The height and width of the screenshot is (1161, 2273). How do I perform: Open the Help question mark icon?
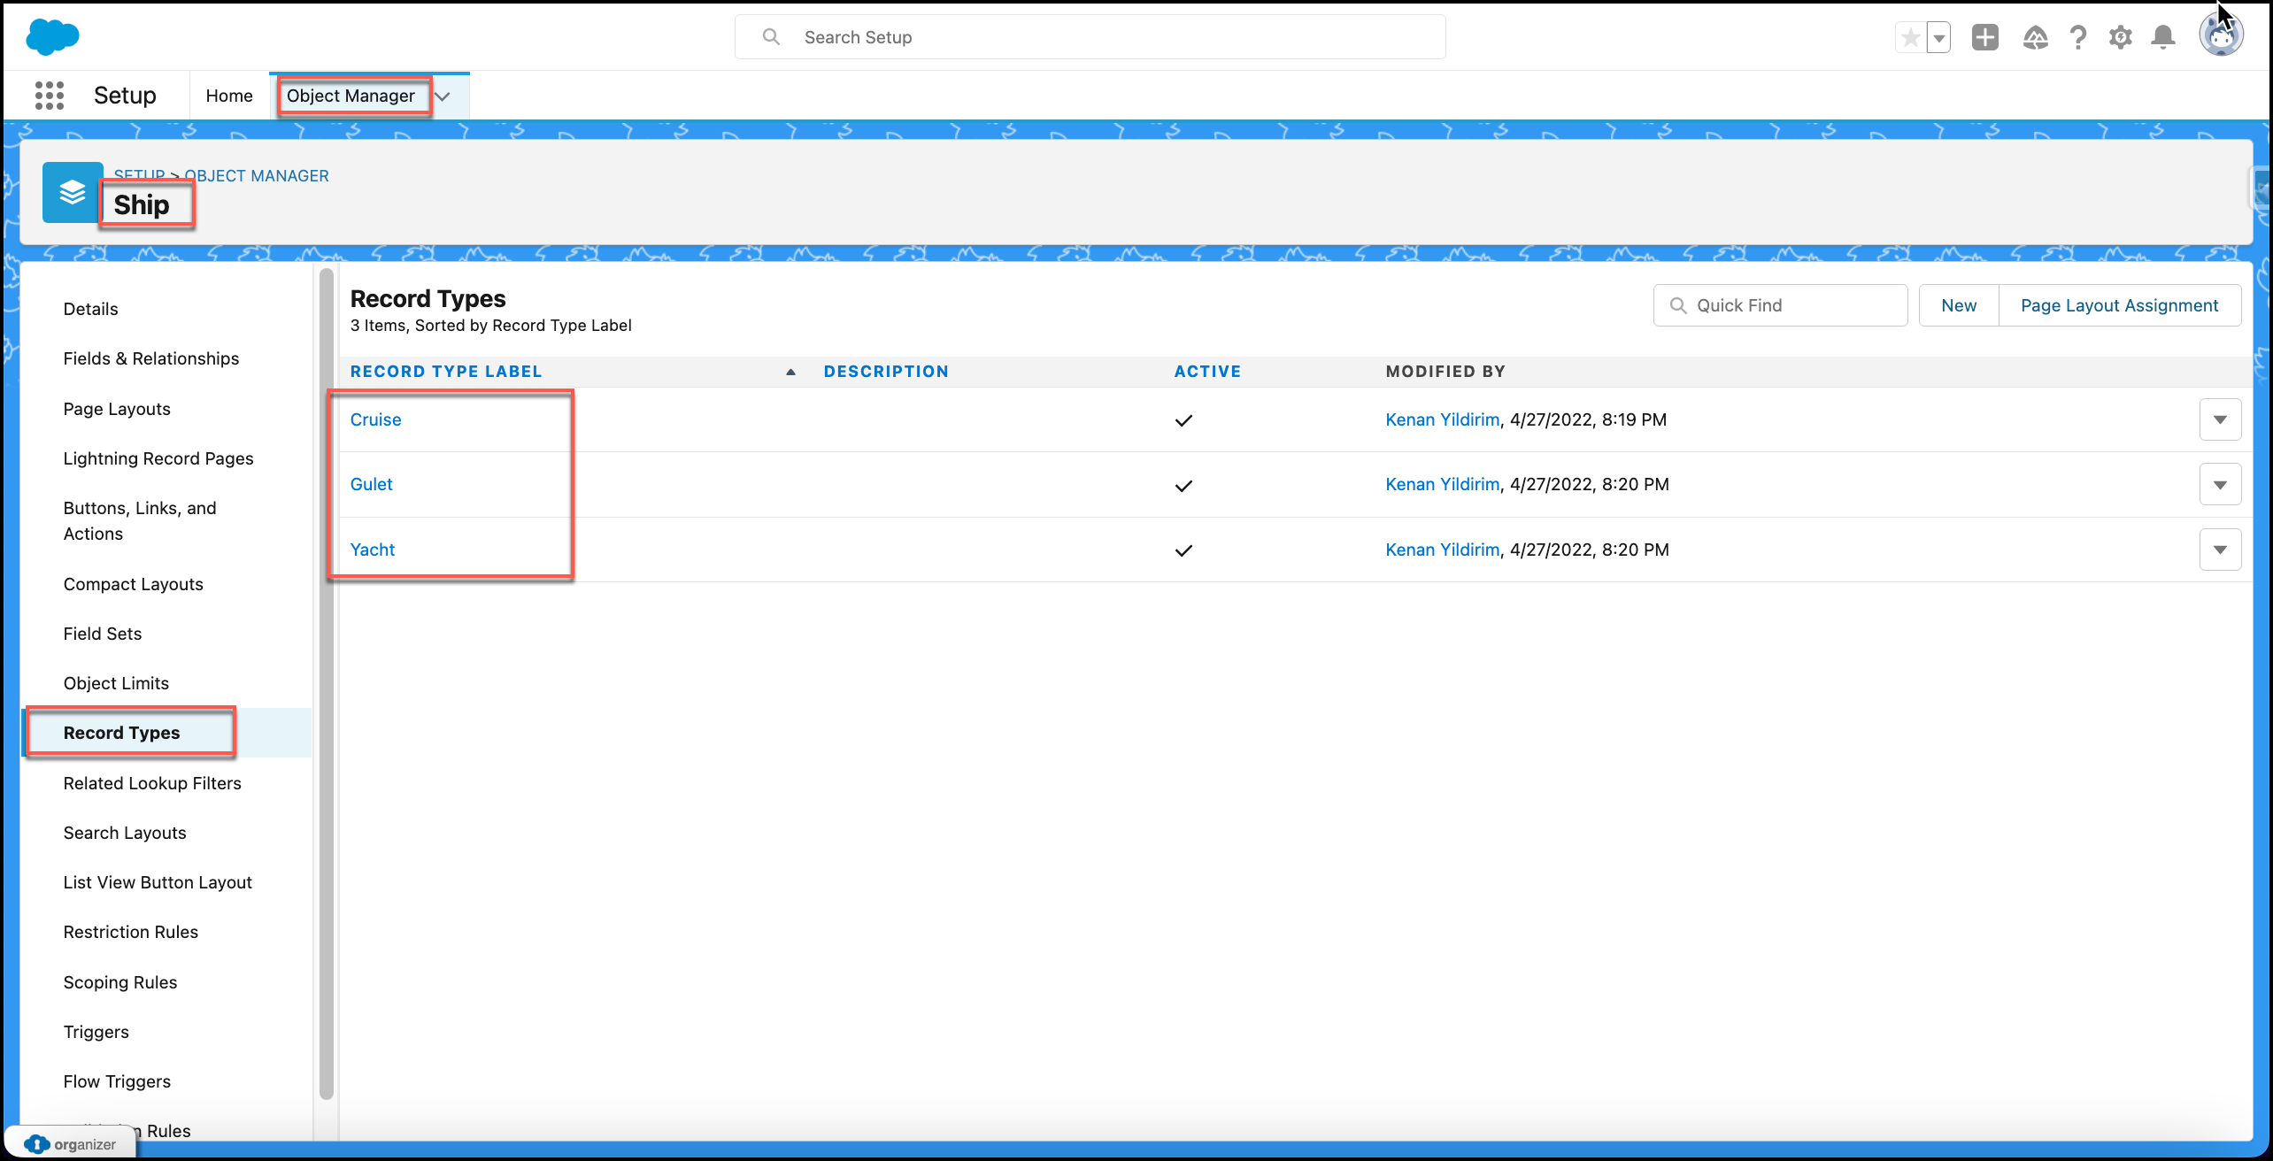[2078, 37]
